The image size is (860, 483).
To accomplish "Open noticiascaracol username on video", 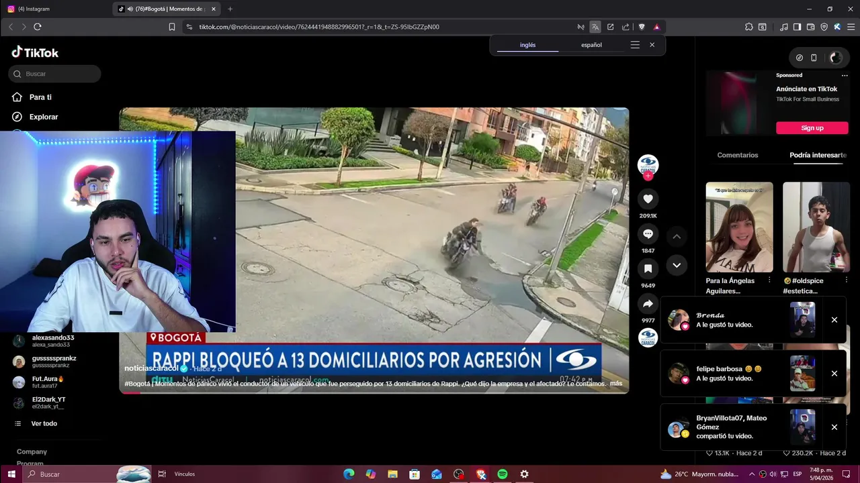I will pos(151,368).
